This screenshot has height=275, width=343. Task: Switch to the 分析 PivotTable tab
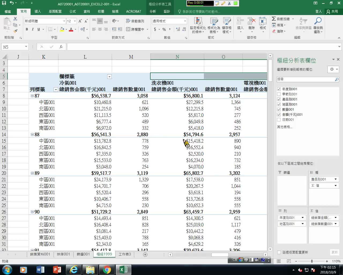[x=153, y=12]
